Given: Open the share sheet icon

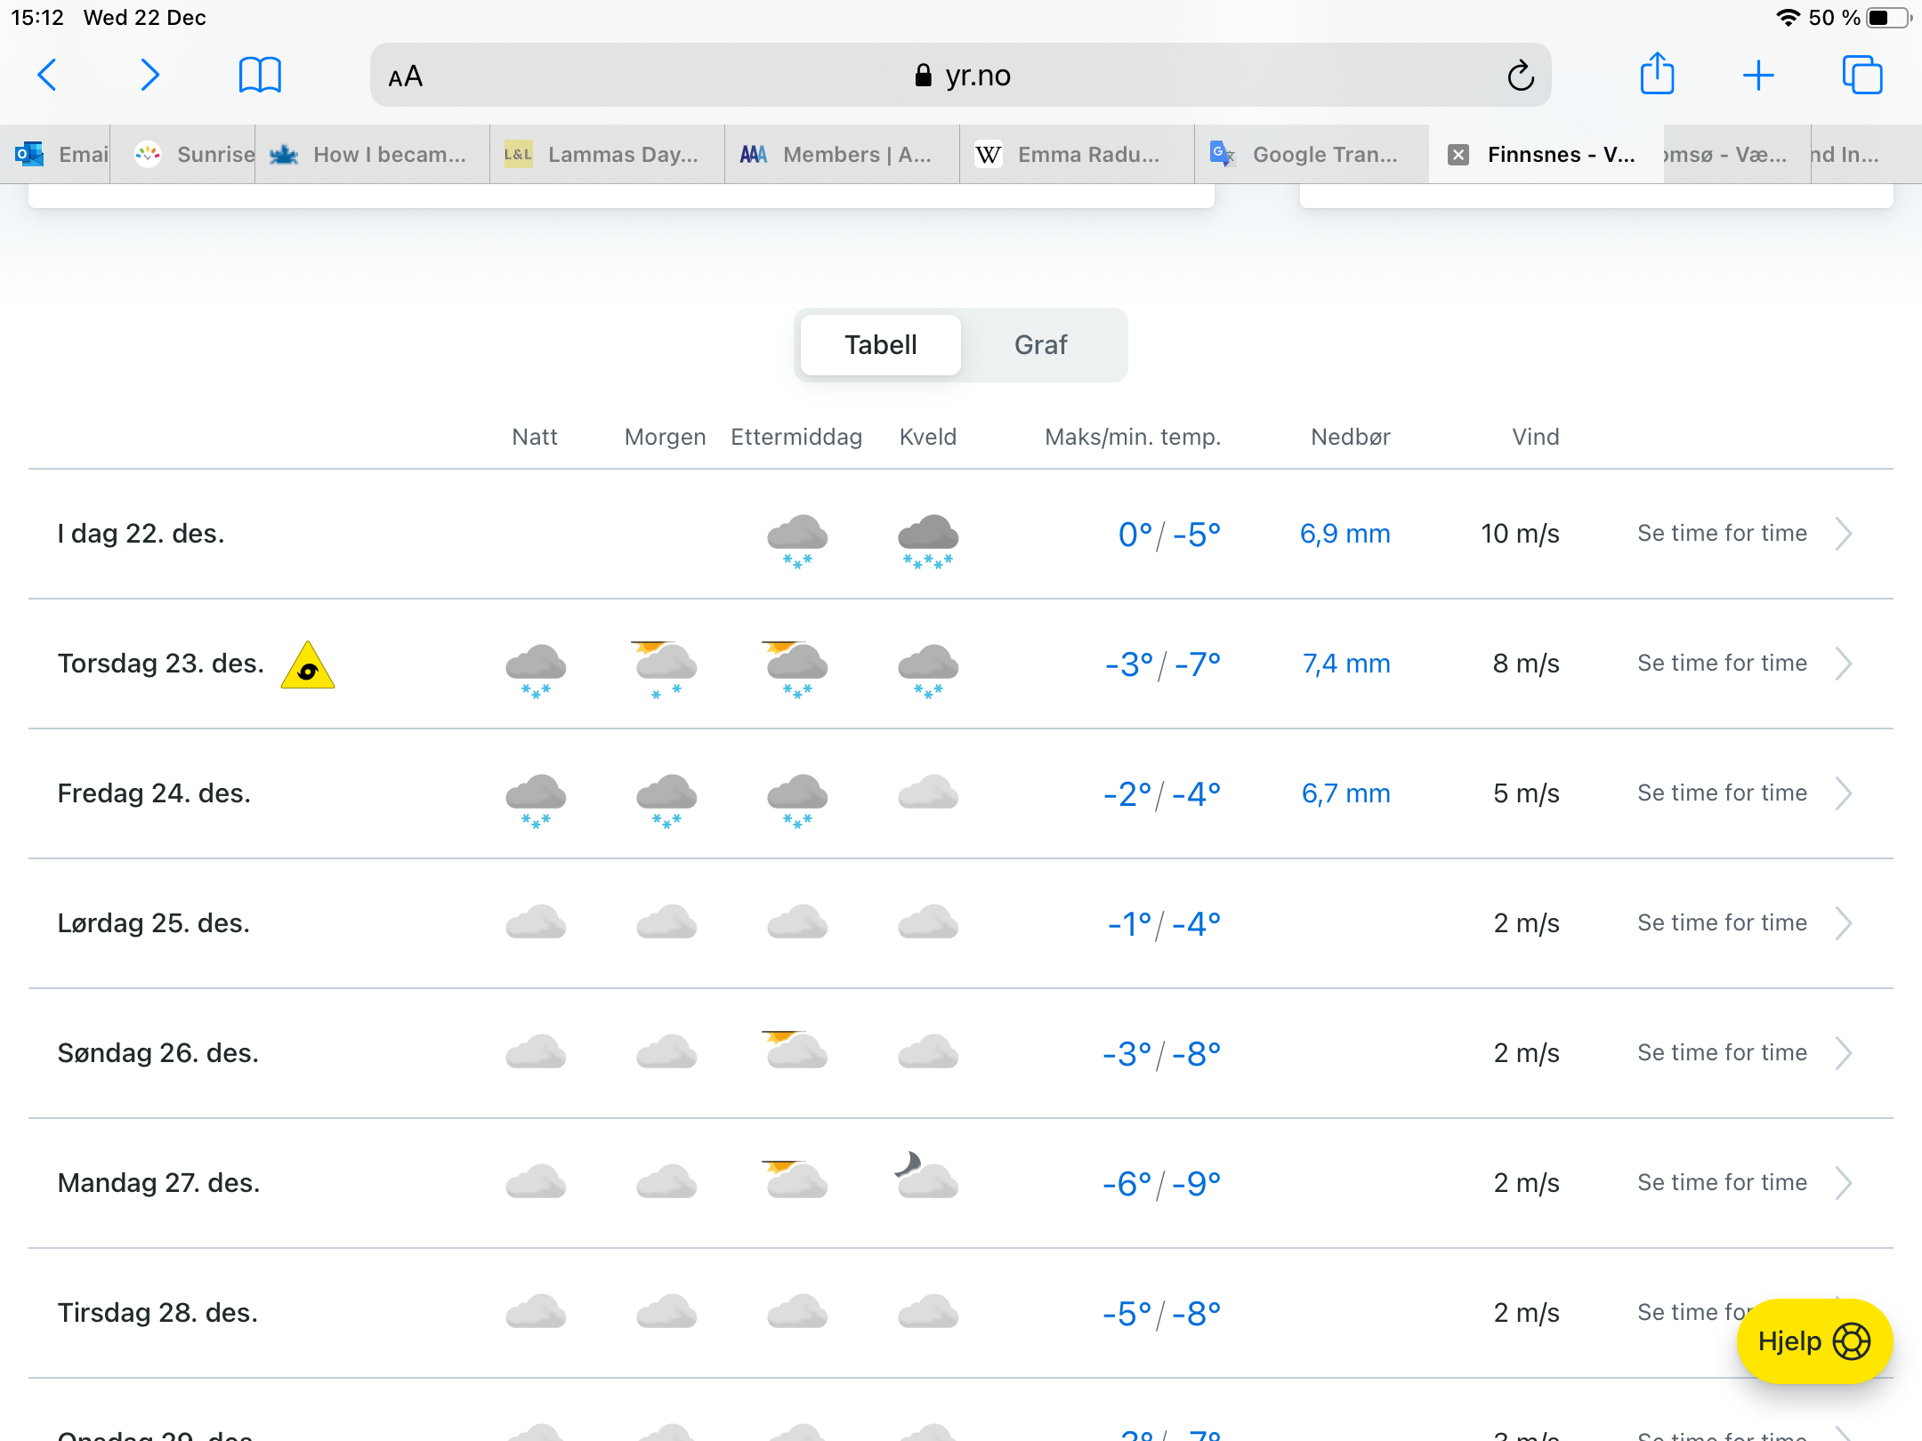Looking at the screenshot, I should coord(1657,74).
